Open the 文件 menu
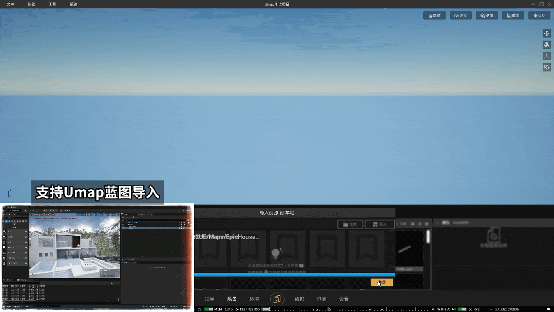 tap(10, 4)
